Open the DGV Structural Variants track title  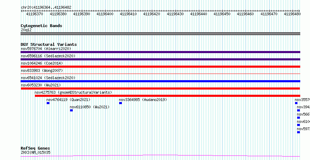pyautogui.click(x=49, y=44)
